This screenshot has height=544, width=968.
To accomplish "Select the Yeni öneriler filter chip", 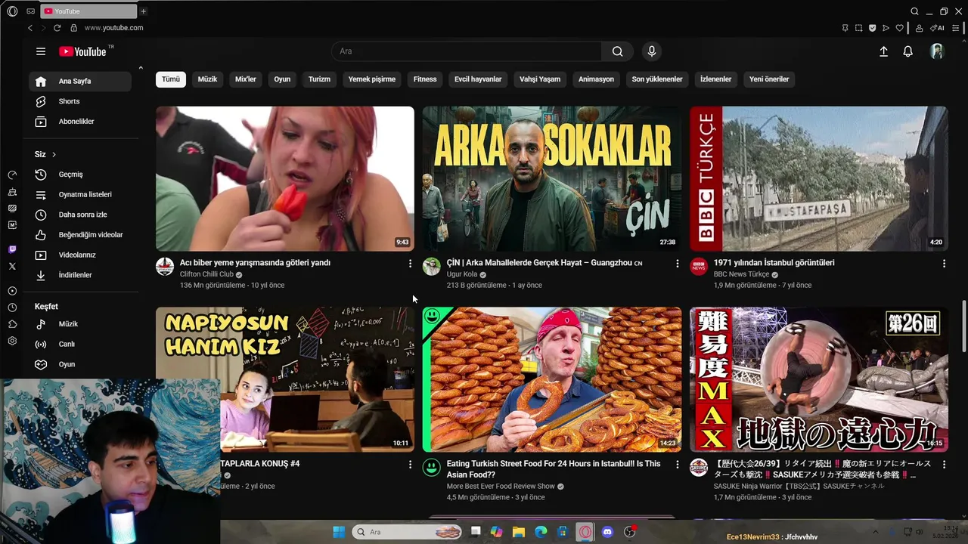I will pos(769,79).
